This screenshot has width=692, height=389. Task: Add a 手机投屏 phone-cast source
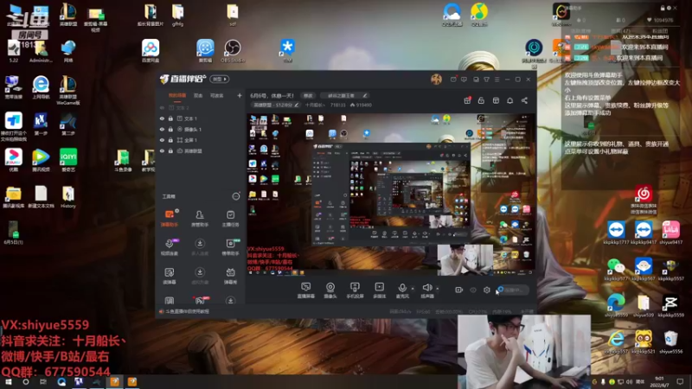[355, 290]
